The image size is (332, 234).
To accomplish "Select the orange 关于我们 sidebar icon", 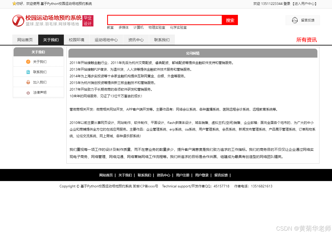I will tap(28, 62).
